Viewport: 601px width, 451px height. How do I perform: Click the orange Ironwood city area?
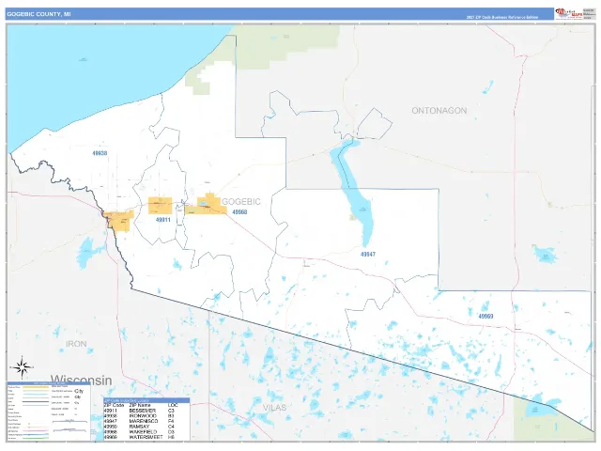point(121,222)
